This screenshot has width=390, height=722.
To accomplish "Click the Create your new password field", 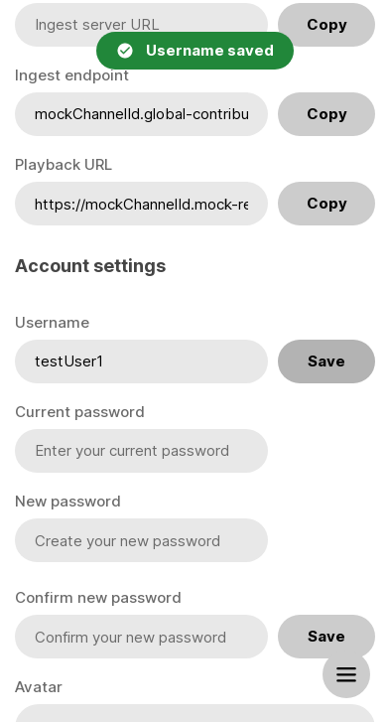I will (141, 540).
